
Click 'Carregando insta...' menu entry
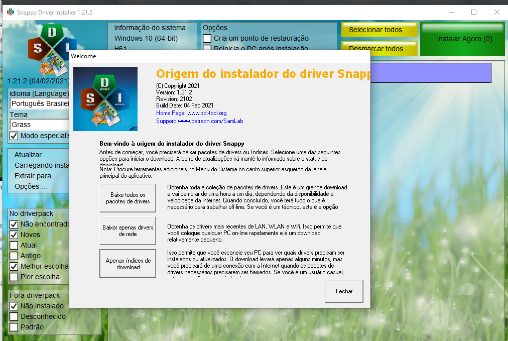pos(42,165)
